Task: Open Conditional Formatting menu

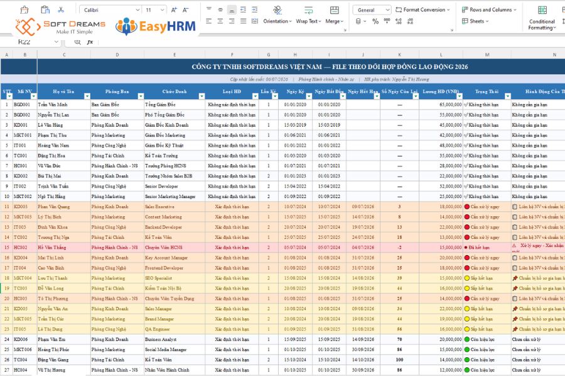Action: pos(542,18)
